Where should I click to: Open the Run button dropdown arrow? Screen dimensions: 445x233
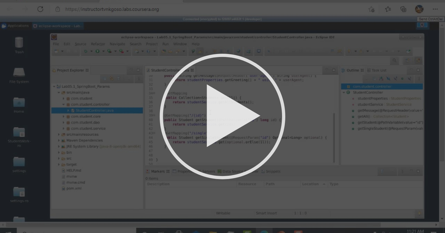point(103,51)
